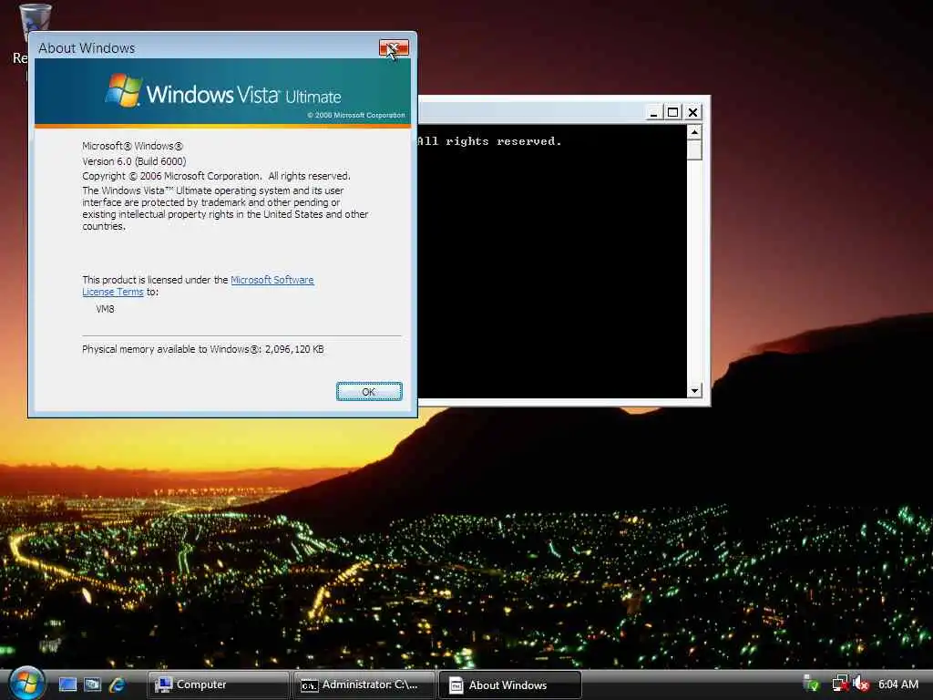This screenshot has height=700, width=933.
Task: Open the Start menu orb
Action: [x=26, y=684]
